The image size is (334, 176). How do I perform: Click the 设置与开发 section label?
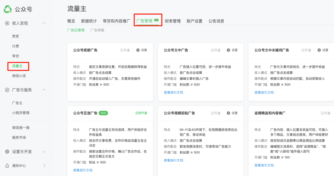tap(22, 152)
